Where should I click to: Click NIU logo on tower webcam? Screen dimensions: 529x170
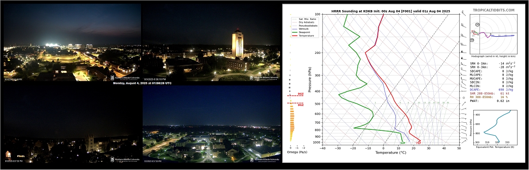coord(264,78)
